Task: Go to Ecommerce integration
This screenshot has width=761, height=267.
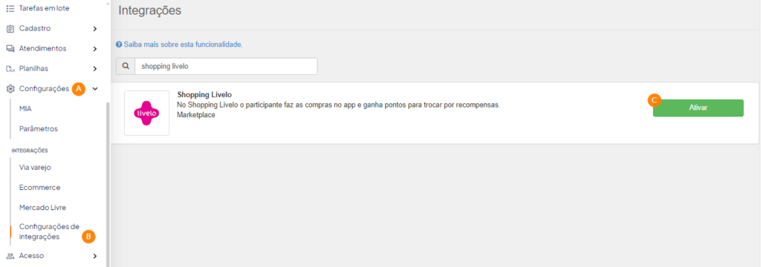Action: [40, 187]
